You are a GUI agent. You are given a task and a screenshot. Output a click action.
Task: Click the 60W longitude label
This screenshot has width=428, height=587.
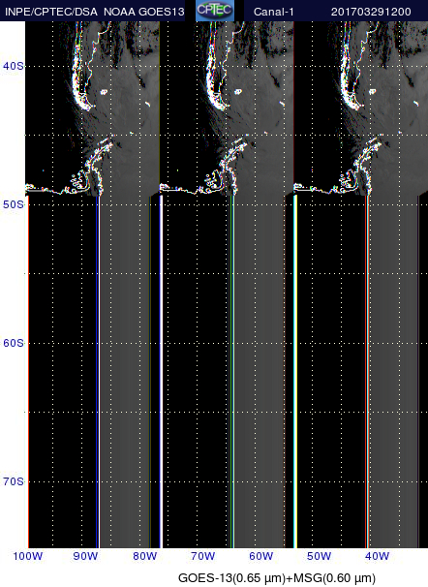(x=260, y=556)
